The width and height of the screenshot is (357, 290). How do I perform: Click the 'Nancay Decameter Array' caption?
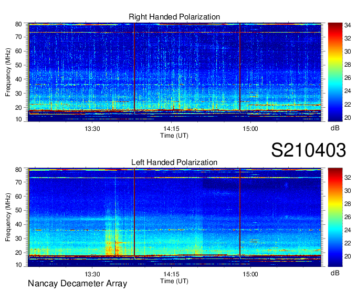(x=77, y=283)
